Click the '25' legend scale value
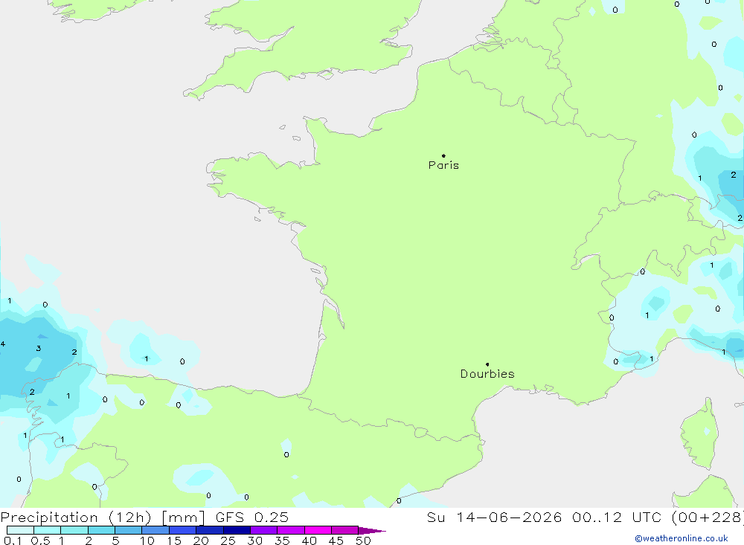This screenshot has width=744, height=545. (x=228, y=541)
